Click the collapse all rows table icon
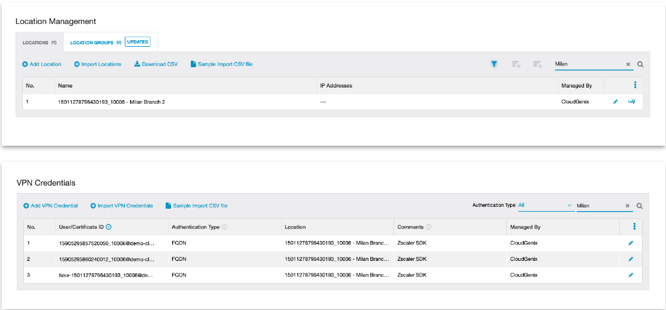Image resolution: width=666 pixels, height=310 pixels. tap(537, 64)
